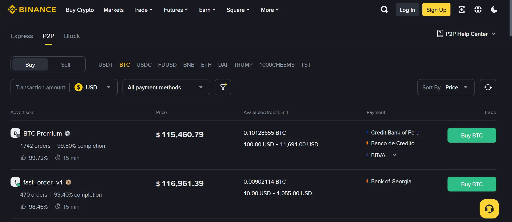Click Buy BTC for BTC Premium
The image size is (512, 222).
tap(472, 135)
